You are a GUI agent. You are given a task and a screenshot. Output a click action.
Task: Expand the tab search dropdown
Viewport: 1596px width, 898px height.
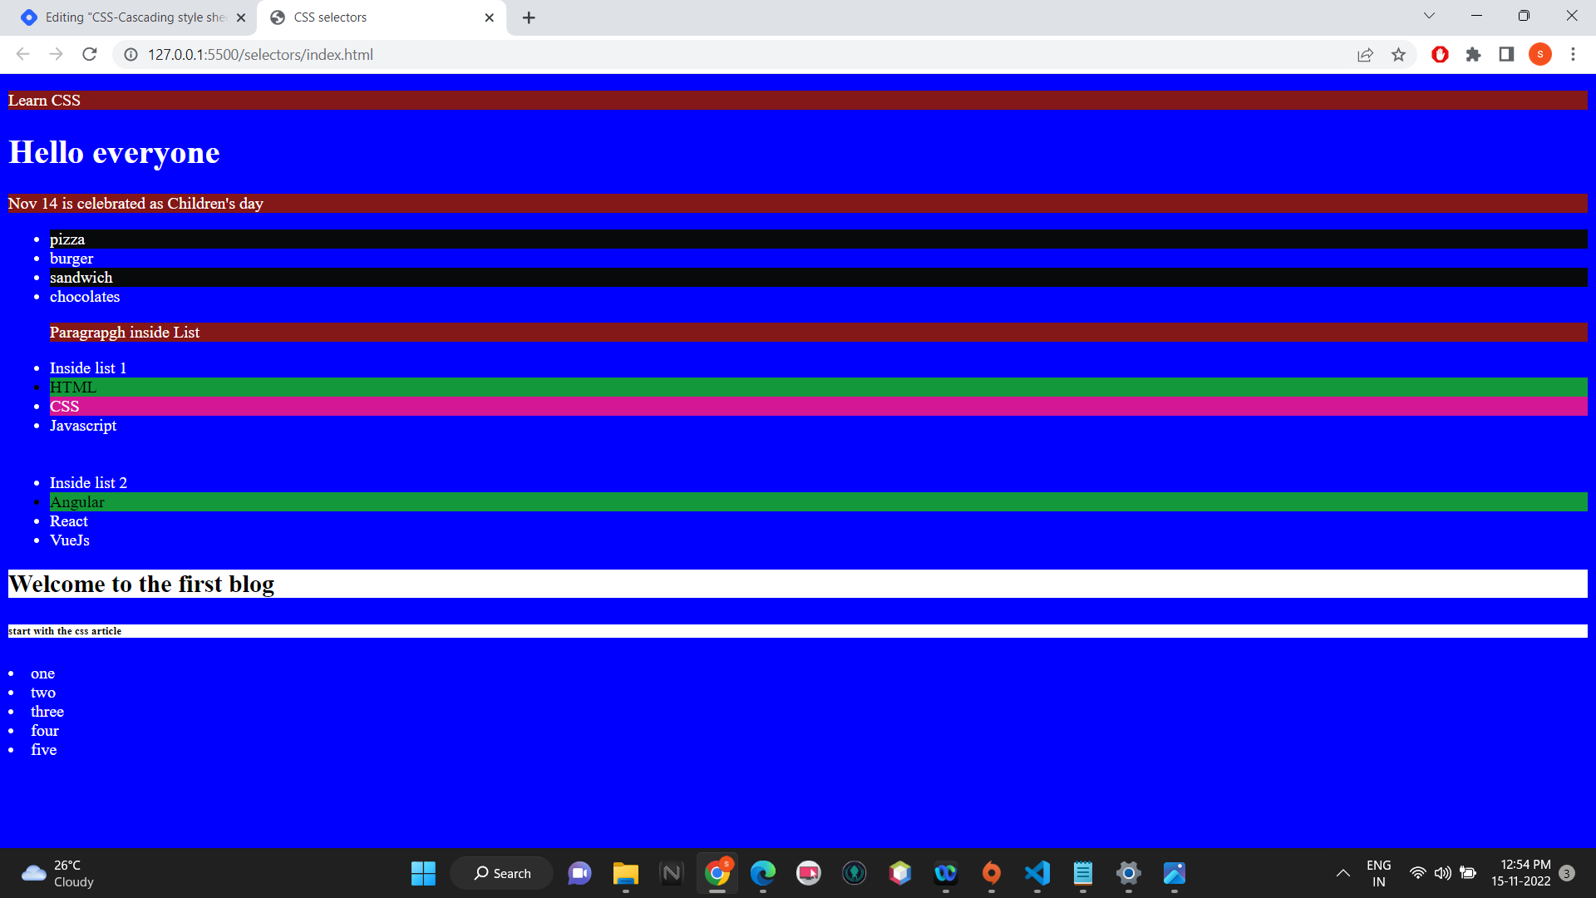(1429, 16)
